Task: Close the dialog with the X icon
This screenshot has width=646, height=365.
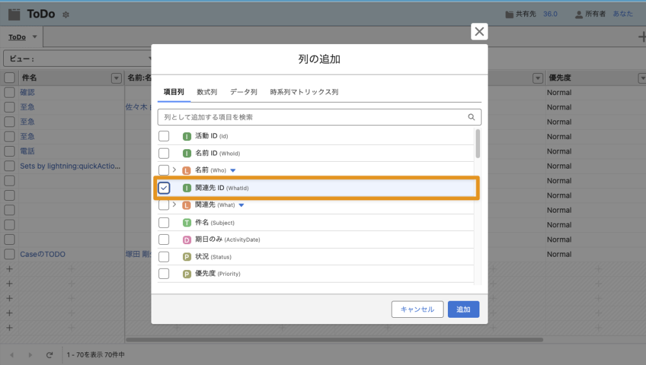Action: point(479,31)
